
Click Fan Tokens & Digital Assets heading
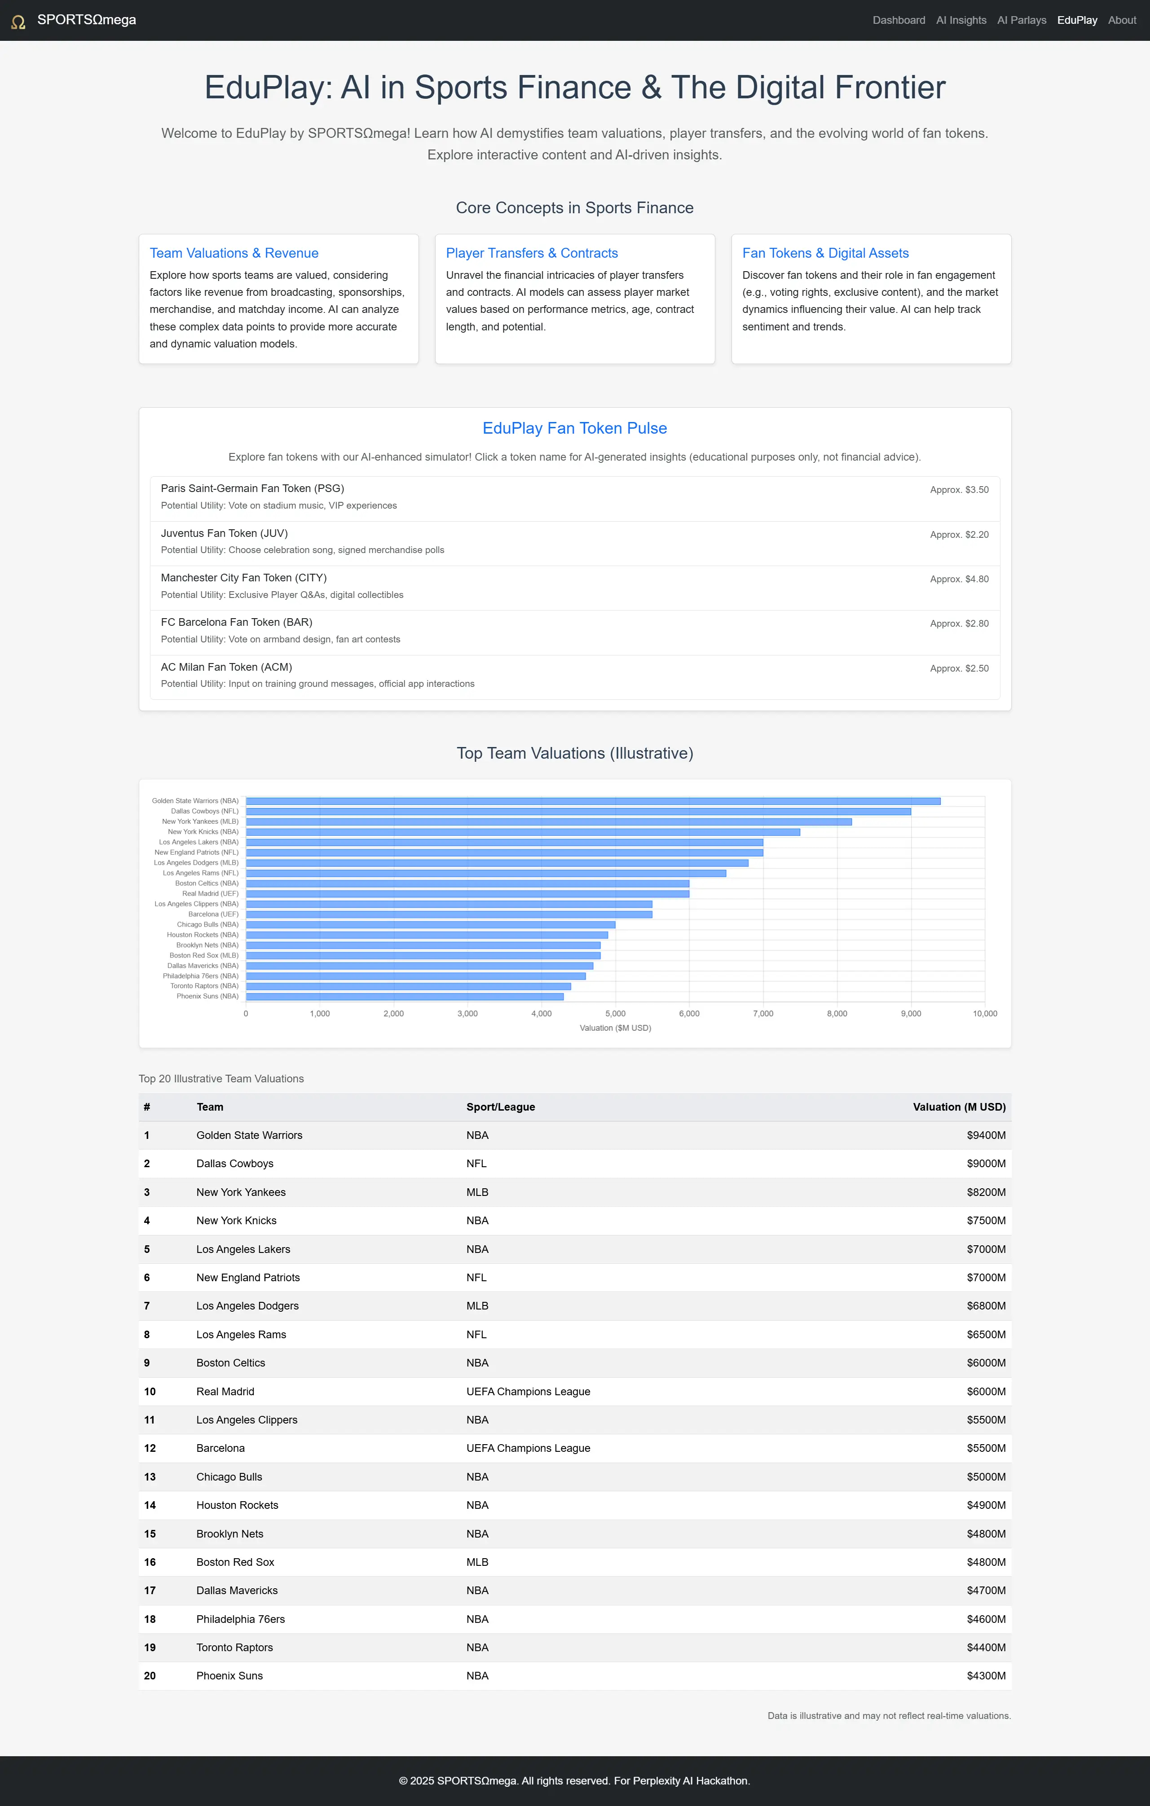824,254
